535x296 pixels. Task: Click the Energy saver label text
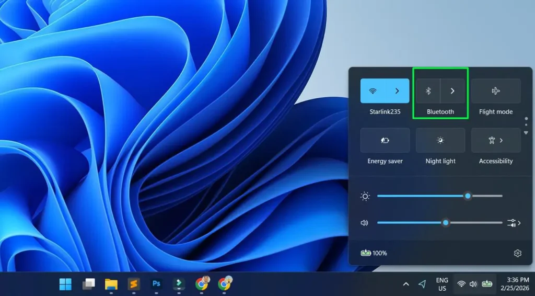[x=385, y=161]
